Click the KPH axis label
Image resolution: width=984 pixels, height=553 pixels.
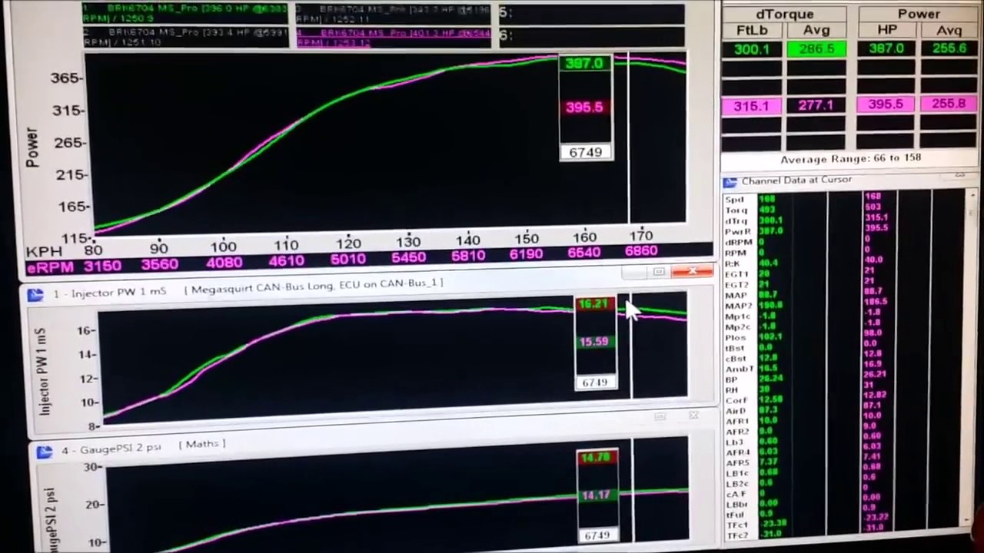pos(44,252)
